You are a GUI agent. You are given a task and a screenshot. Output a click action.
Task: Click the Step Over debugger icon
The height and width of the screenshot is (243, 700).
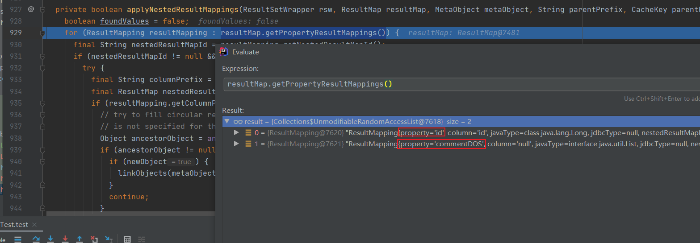pyautogui.click(x=36, y=239)
